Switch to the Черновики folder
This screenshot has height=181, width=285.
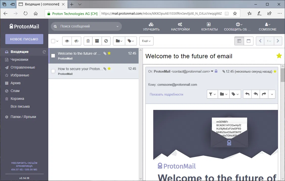pos(20,59)
